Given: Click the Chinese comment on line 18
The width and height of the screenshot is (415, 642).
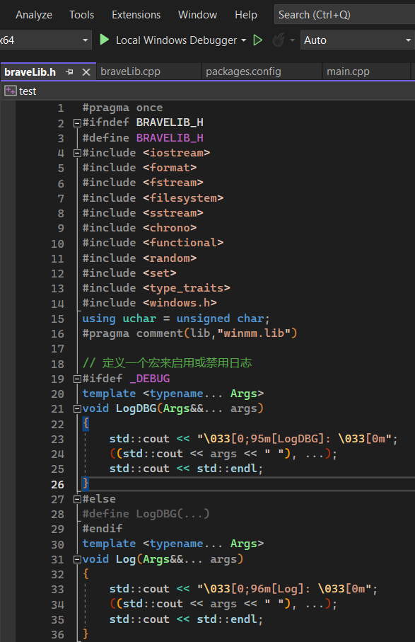Looking at the screenshot, I should [x=168, y=363].
